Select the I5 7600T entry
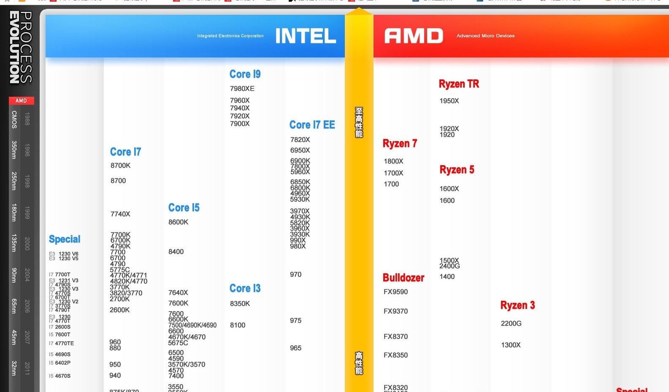669x392 pixels. (60, 335)
